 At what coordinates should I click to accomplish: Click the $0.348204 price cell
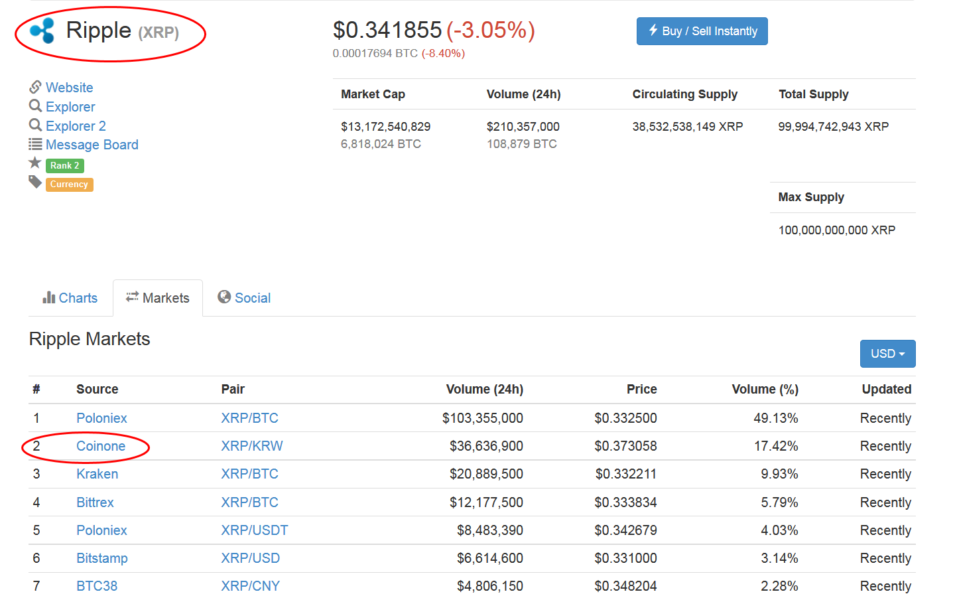click(x=626, y=586)
